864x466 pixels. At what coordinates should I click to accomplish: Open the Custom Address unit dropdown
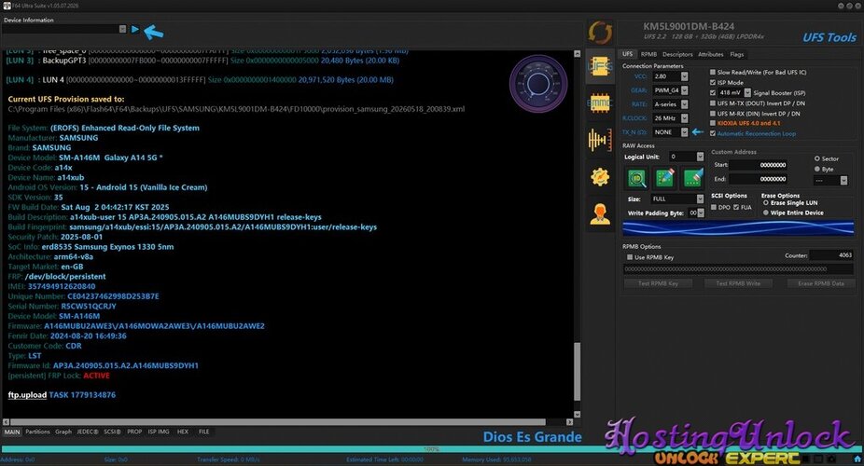point(843,181)
